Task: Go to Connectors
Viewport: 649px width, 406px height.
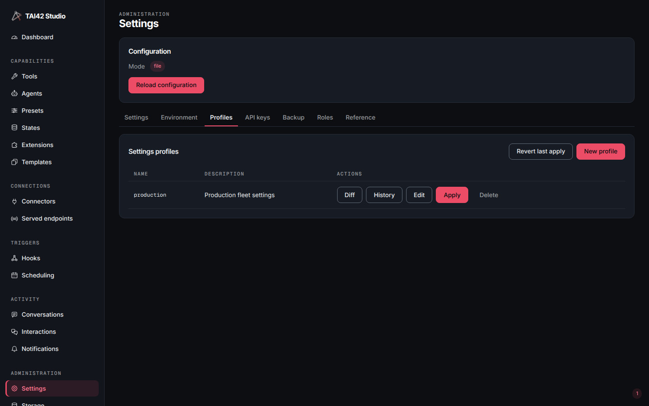Action: [52, 202]
